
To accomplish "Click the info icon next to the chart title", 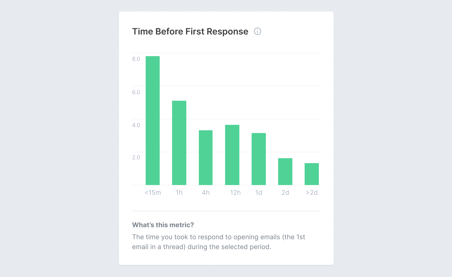I will click(x=257, y=31).
